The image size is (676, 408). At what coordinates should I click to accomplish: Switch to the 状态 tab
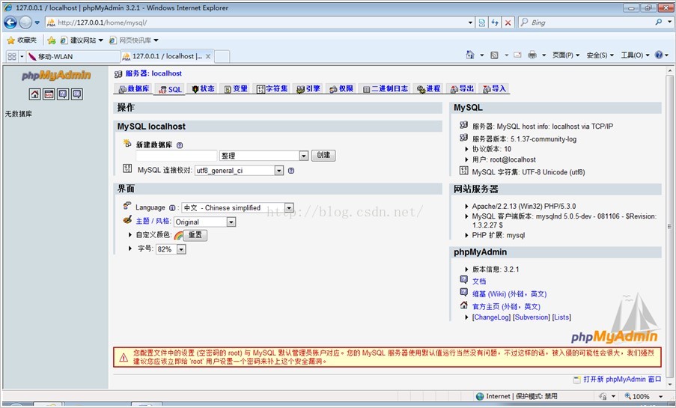pos(203,89)
